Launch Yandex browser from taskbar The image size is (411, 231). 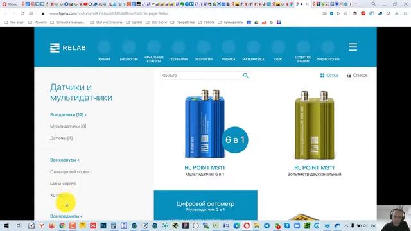pyautogui.click(x=42, y=226)
